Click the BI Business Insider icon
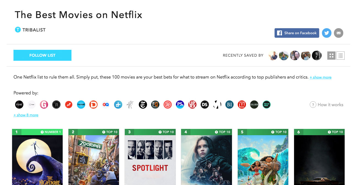This screenshot has height=185, width=357. [x=229, y=105]
